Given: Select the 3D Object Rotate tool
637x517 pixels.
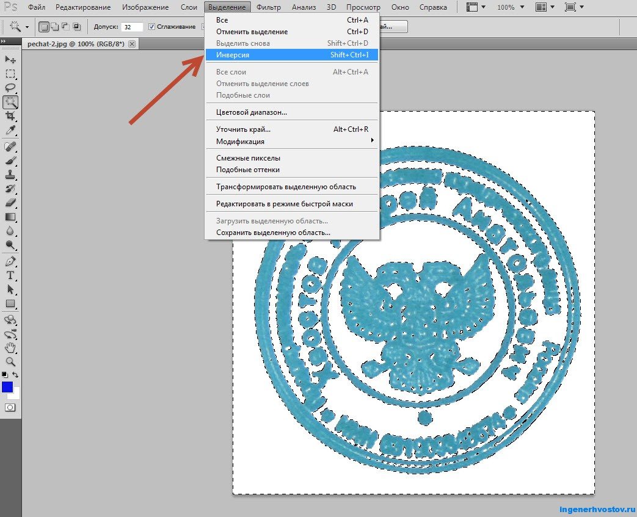Looking at the screenshot, I should click(x=10, y=320).
